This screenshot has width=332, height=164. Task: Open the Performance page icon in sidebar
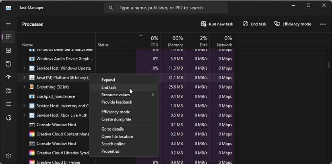coord(8,50)
